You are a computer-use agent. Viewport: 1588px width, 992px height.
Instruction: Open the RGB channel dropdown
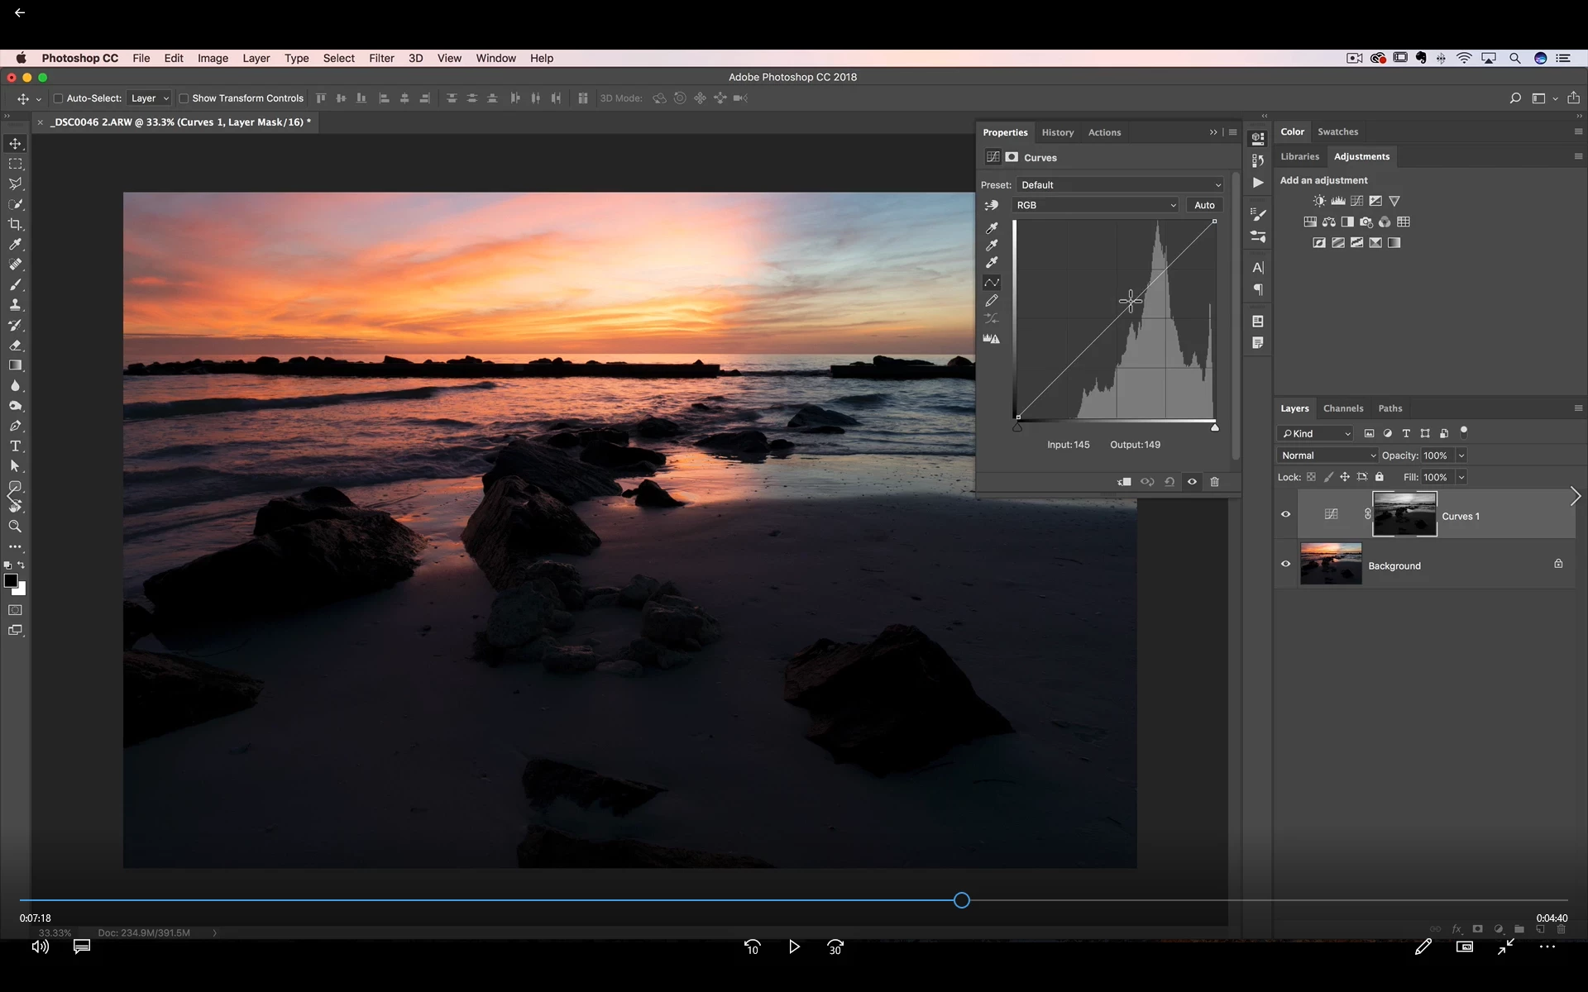pyautogui.click(x=1095, y=205)
